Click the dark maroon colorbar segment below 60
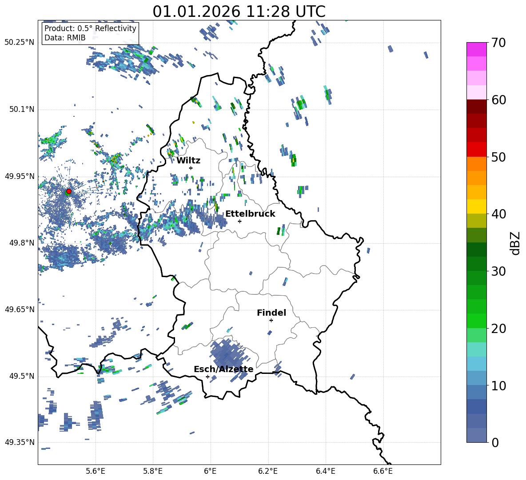This screenshot has width=526, height=480. (476, 107)
